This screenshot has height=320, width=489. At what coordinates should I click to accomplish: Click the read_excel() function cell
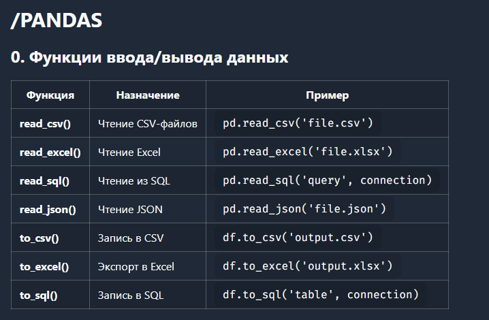click(x=50, y=153)
